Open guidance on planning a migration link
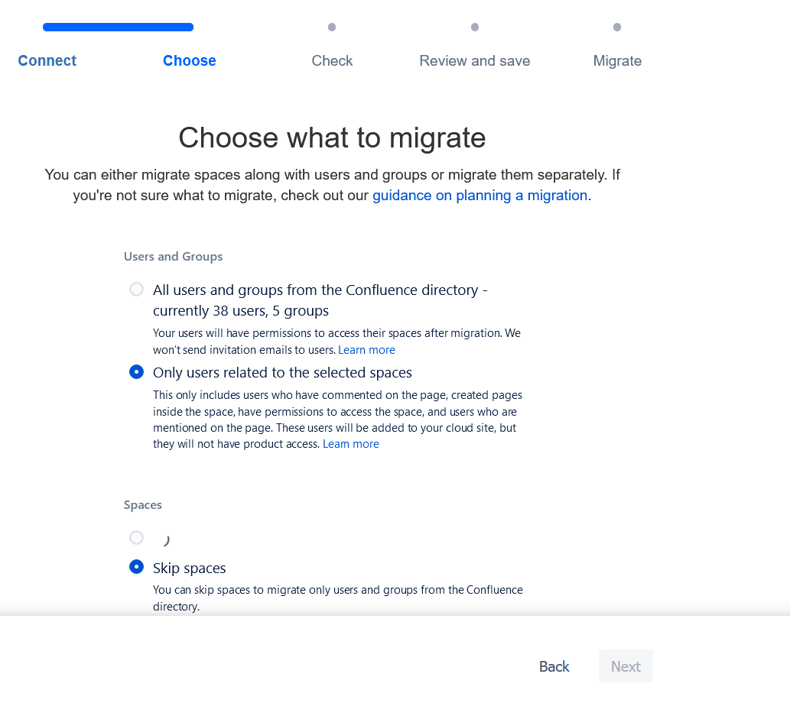The image size is (790, 703). 480,196
